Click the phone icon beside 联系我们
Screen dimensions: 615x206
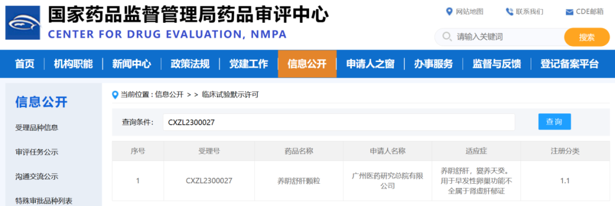click(509, 12)
